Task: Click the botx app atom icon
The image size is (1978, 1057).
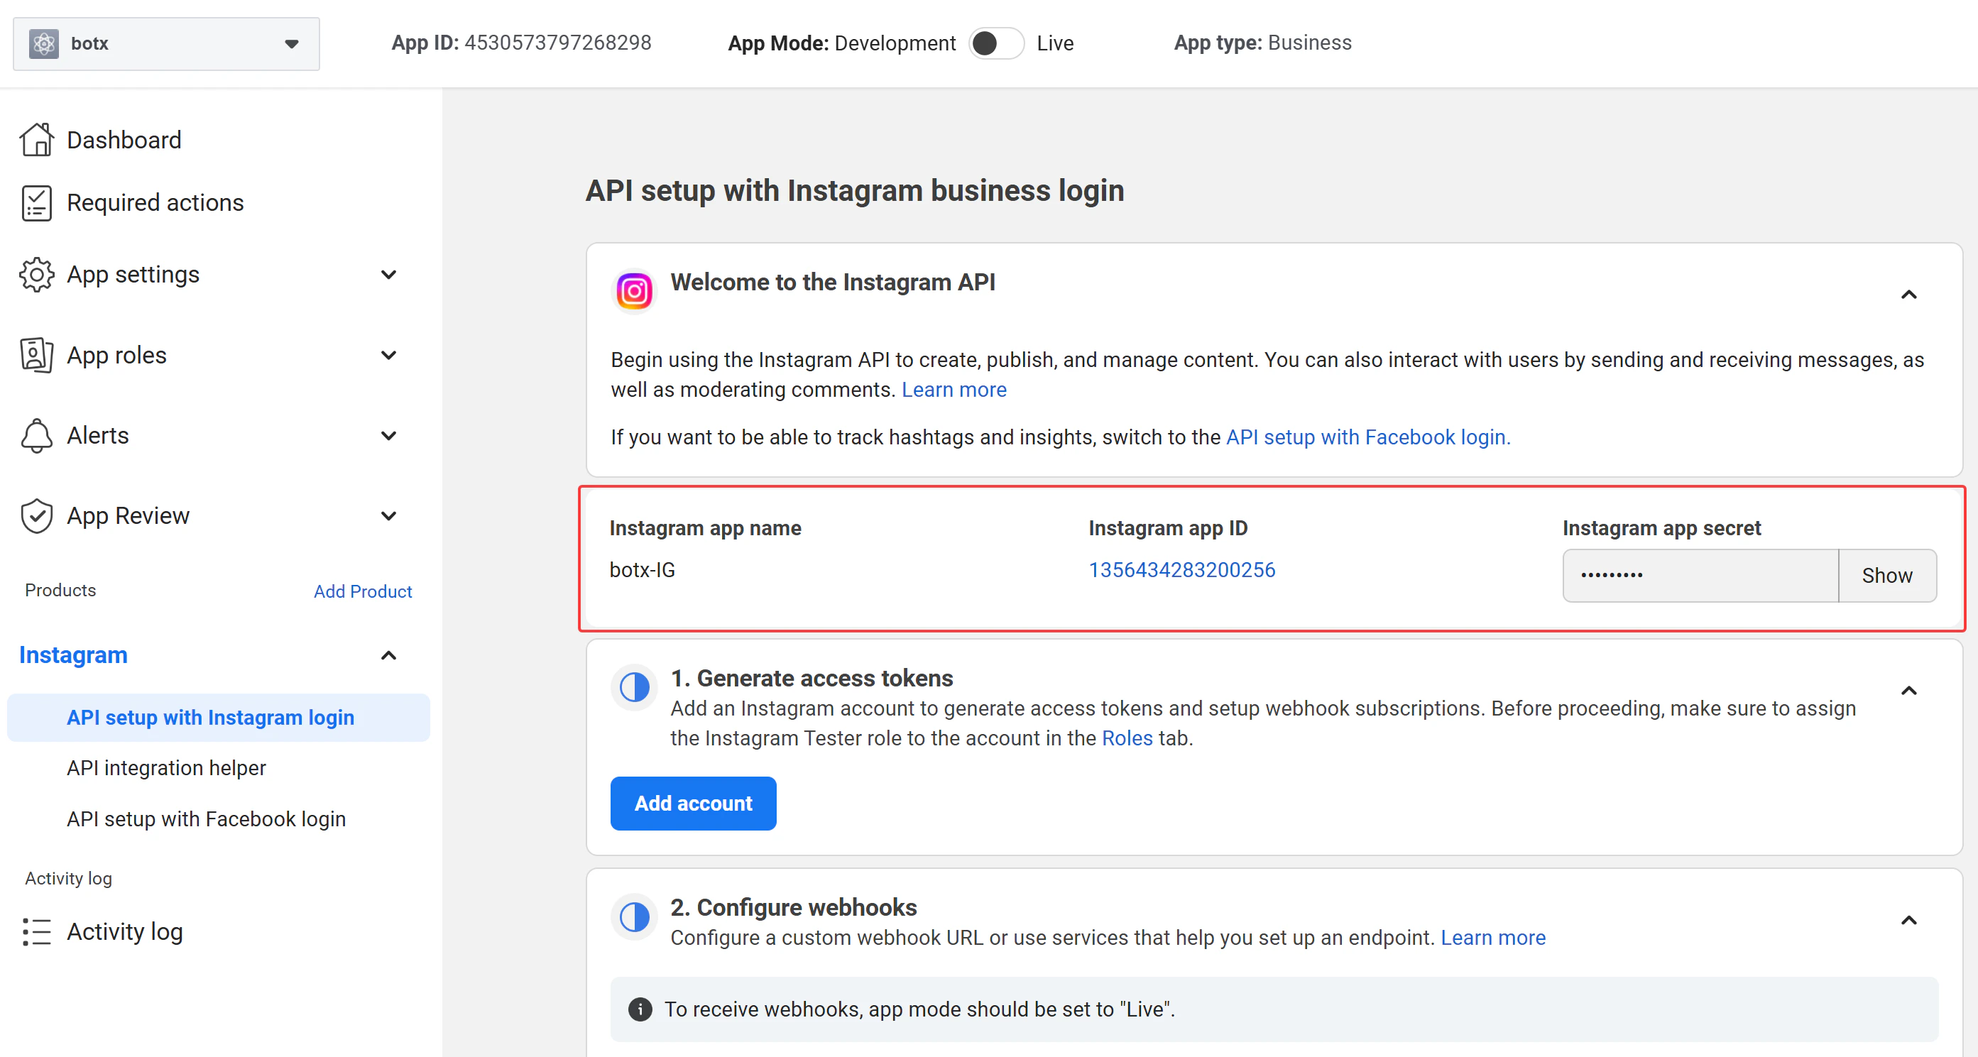Action: coord(44,44)
